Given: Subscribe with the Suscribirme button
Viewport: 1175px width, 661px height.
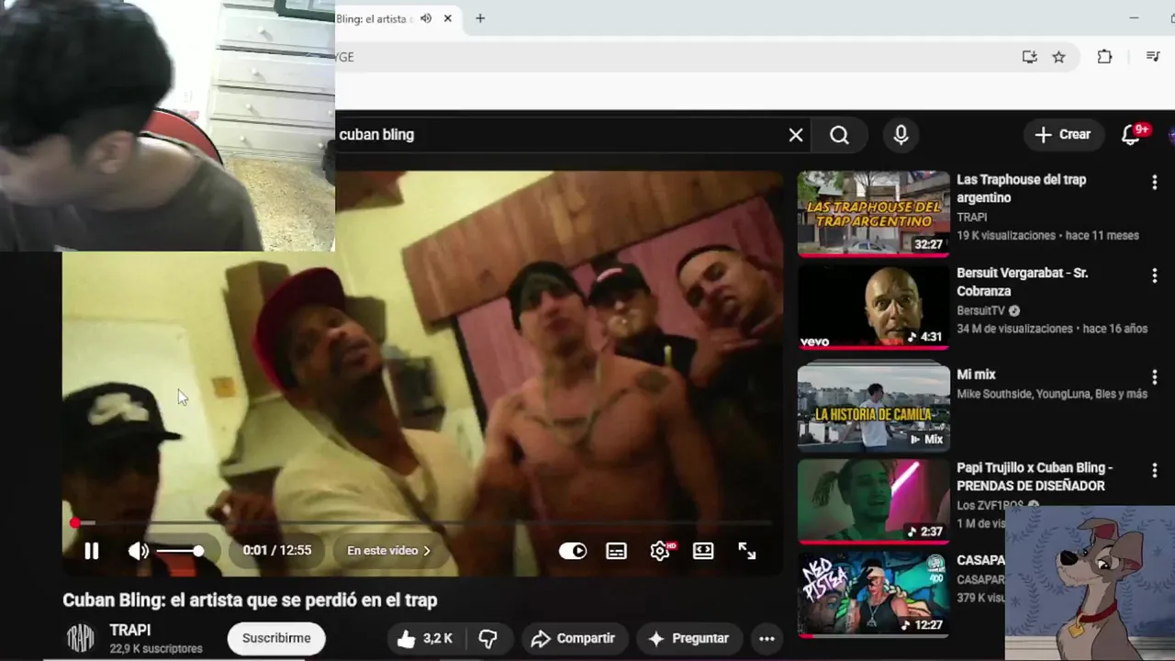Looking at the screenshot, I should (276, 638).
